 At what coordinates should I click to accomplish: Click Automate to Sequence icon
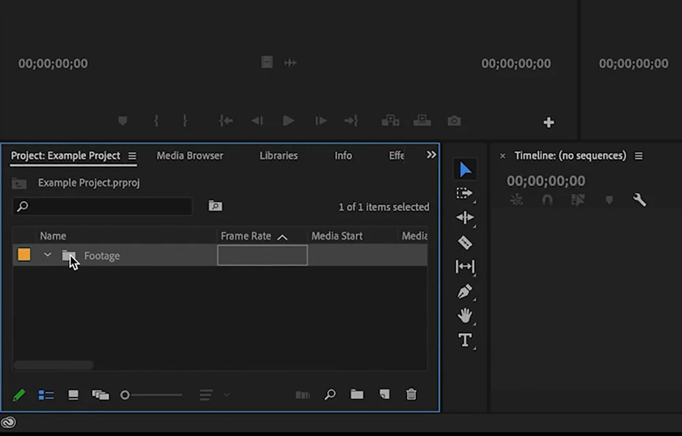303,394
